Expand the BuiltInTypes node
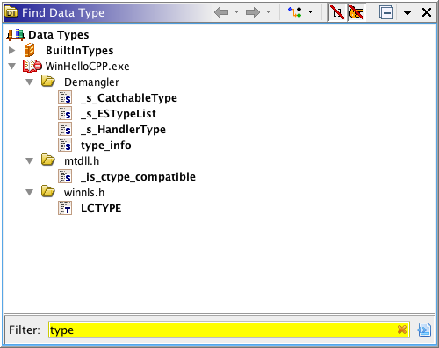Viewport: 439px width, 348px height. coord(11,51)
